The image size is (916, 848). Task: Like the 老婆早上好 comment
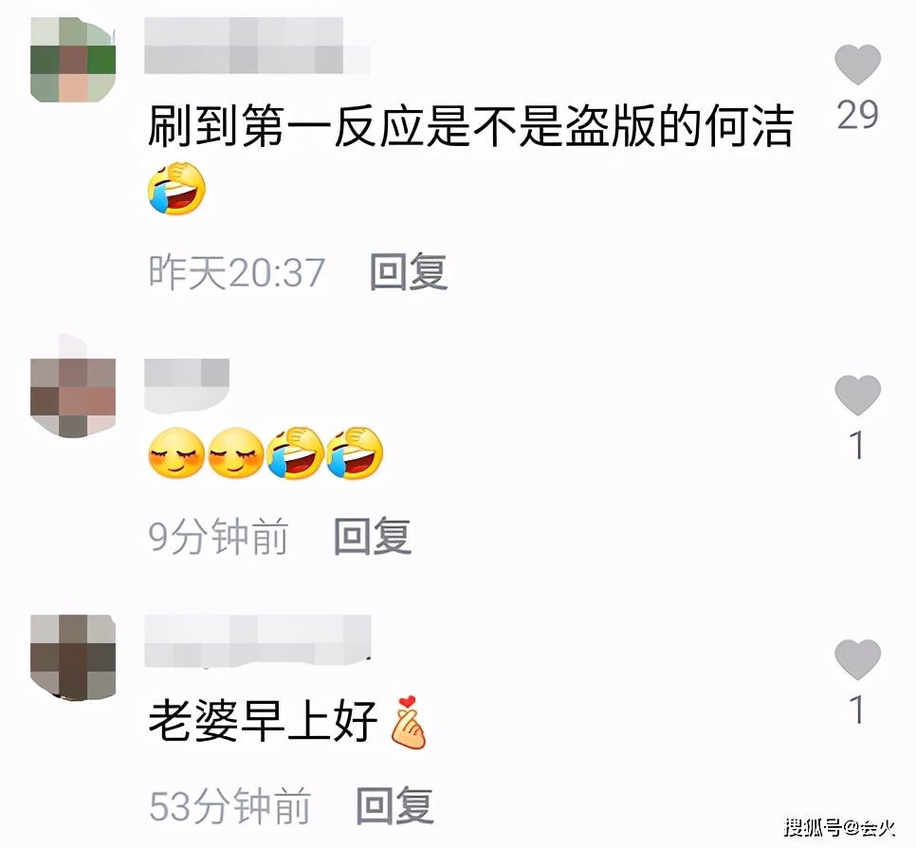point(857,659)
